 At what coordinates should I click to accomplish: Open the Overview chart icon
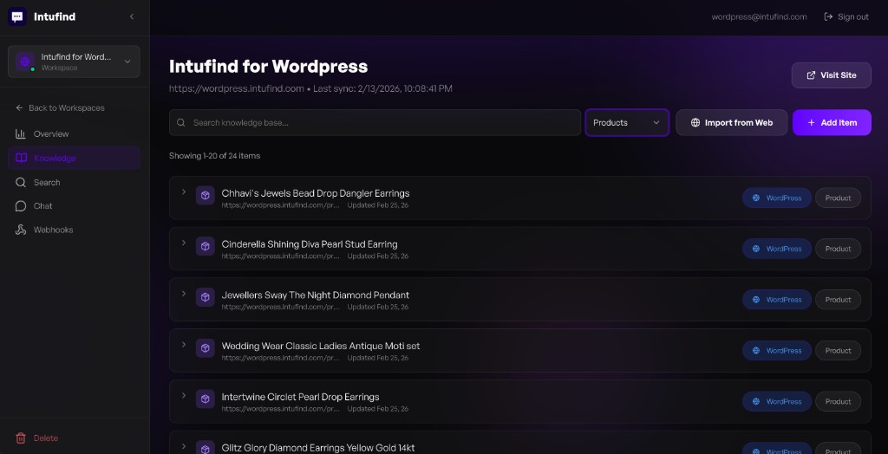(21, 134)
